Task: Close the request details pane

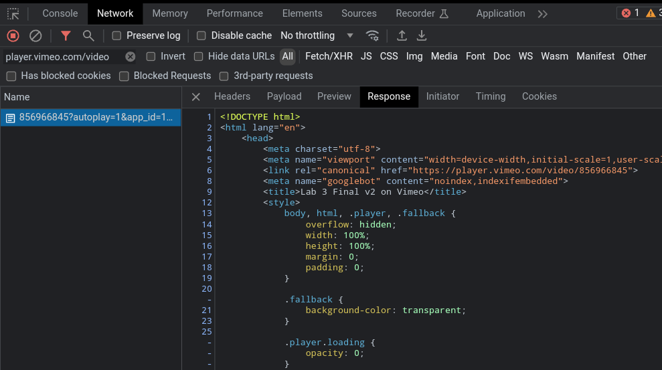Action: coord(195,97)
